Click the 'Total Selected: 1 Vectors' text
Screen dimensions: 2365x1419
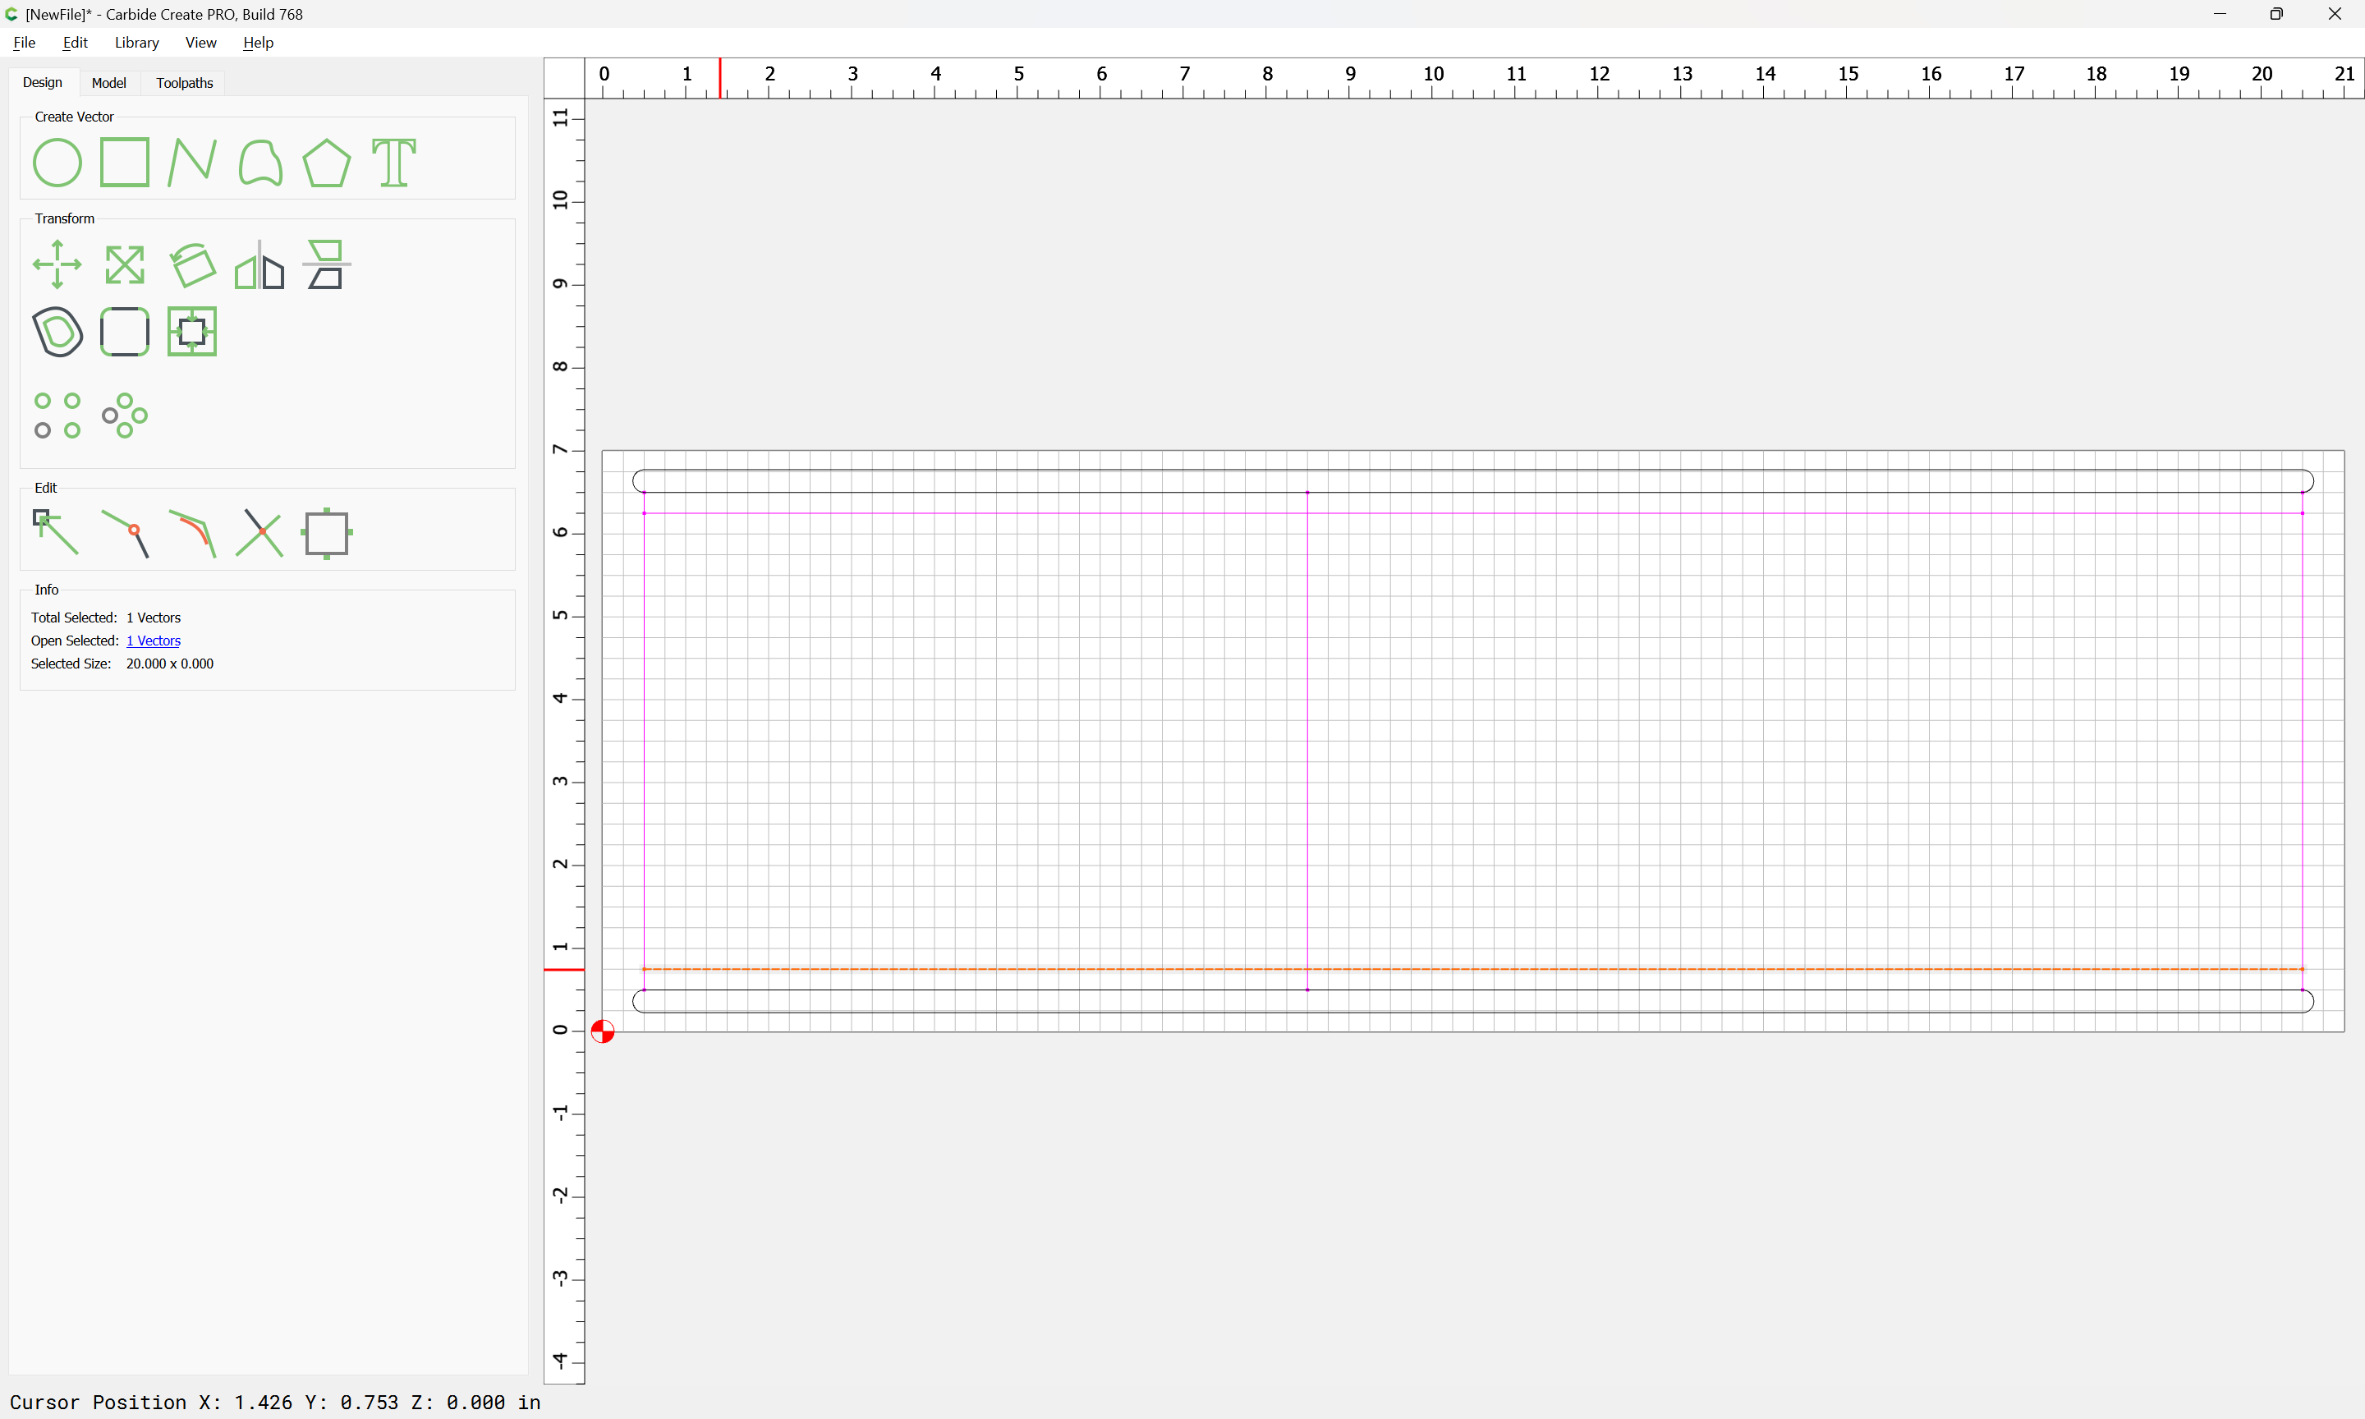pos(105,618)
